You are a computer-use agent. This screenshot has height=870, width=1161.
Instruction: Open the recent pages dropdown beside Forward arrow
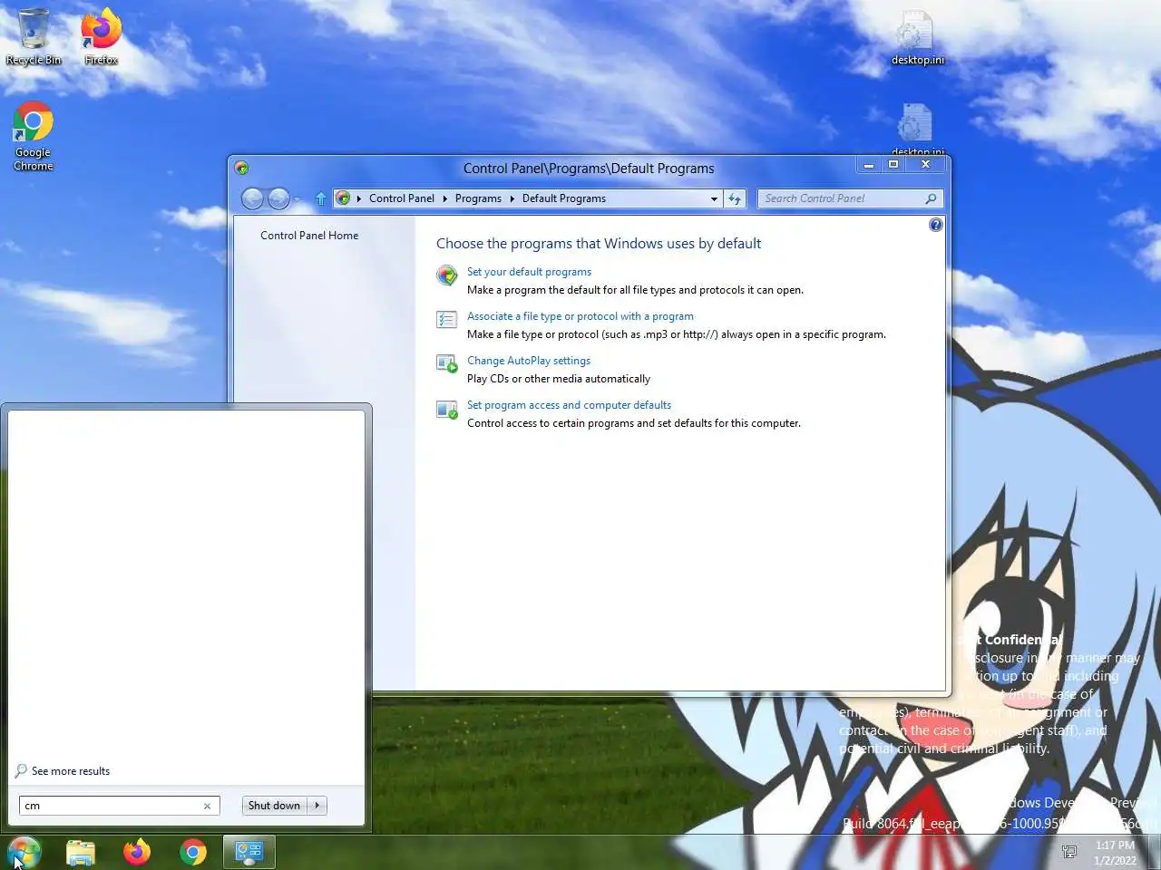pyautogui.click(x=298, y=198)
